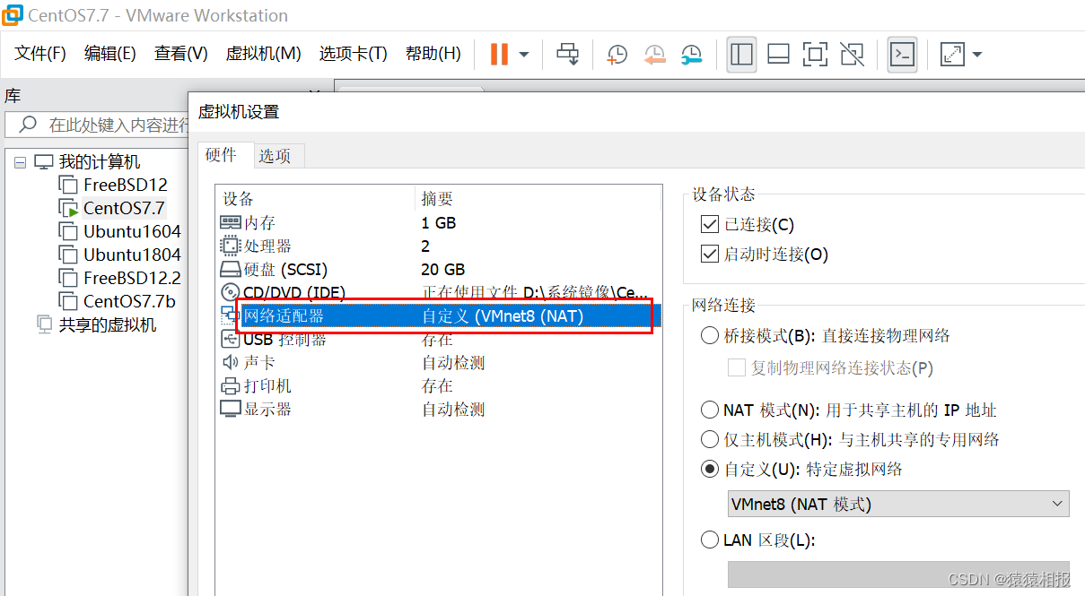The height and width of the screenshot is (596, 1085).
Task: Select the 硬盘 (SCSI) device row
Action: 440,269
